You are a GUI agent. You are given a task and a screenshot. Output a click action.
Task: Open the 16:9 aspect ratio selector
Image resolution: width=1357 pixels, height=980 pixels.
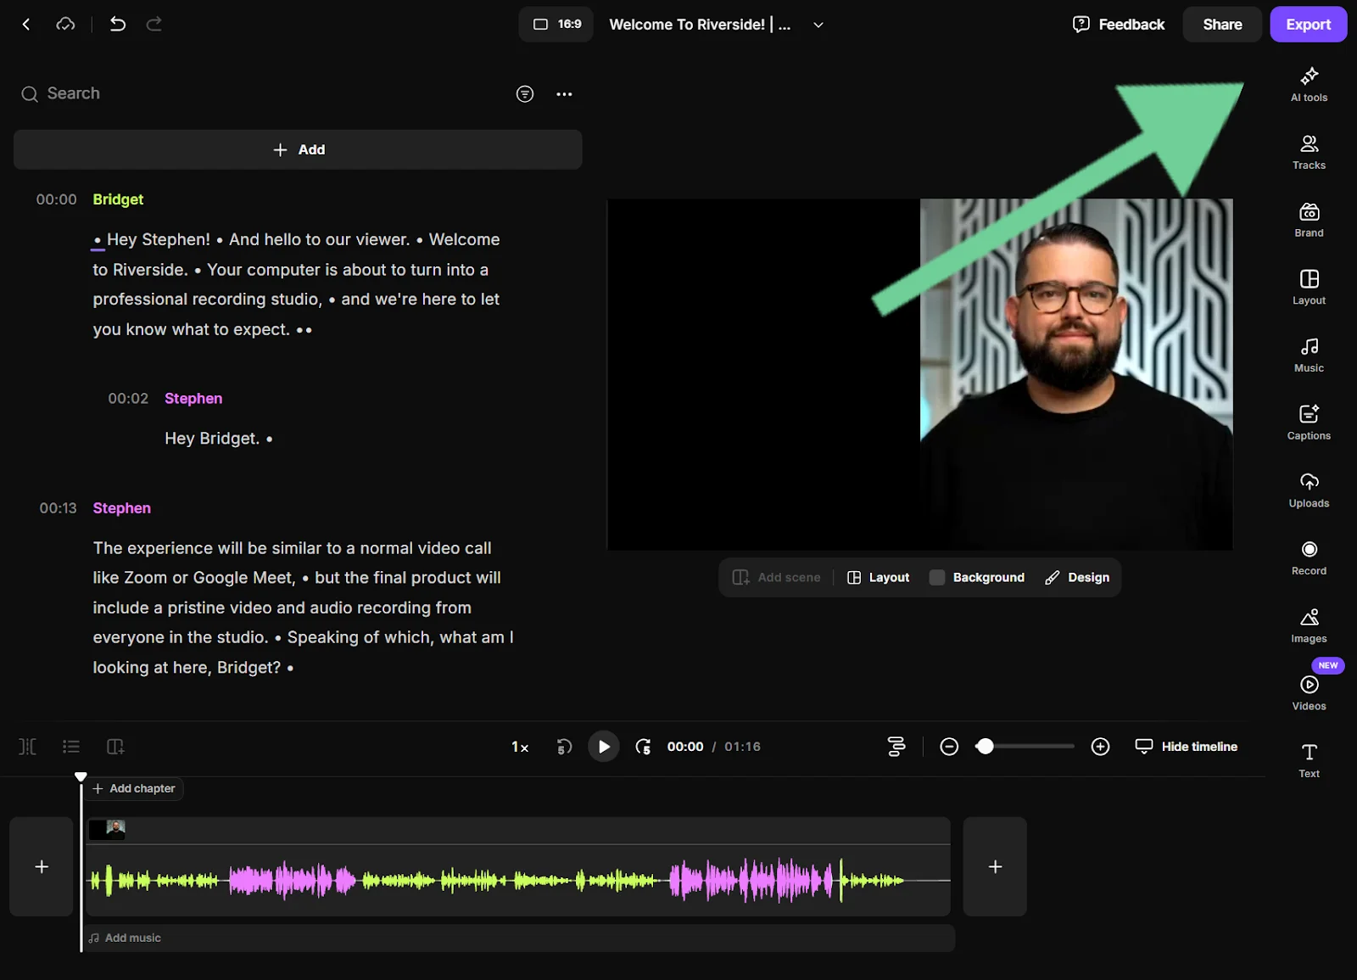click(x=556, y=25)
